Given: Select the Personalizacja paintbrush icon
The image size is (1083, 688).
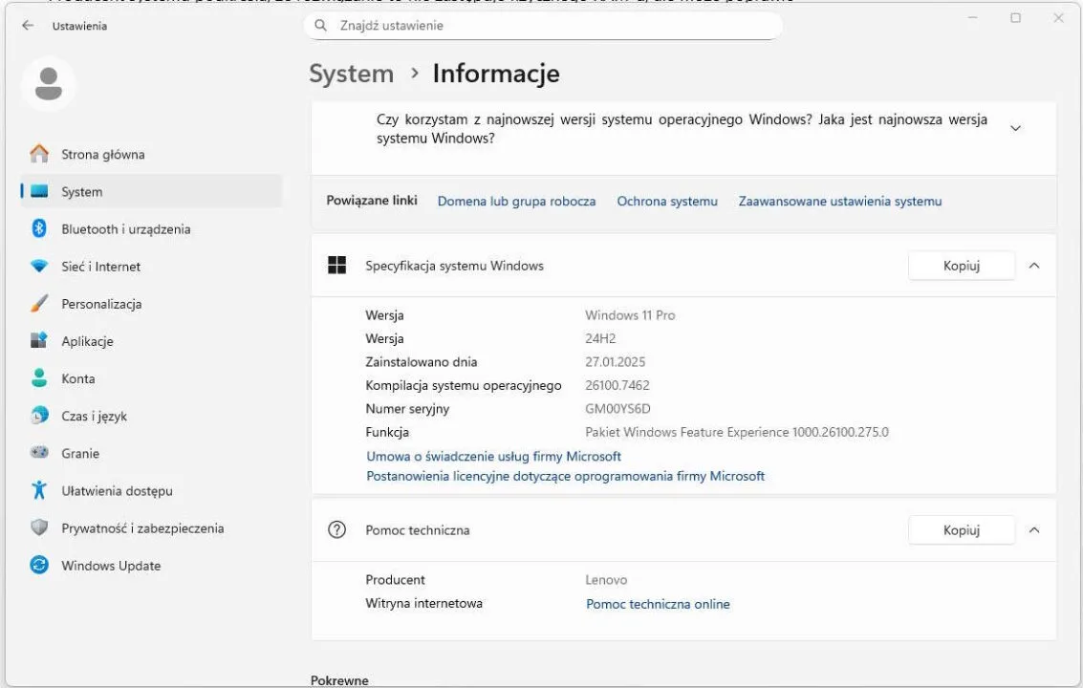Looking at the screenshot, I should tap(39, 304).
